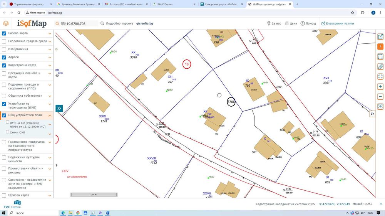Screen dimensions: 385x216
Task: Launch Microsoft Edge from the taskbar
Action: 63,213
